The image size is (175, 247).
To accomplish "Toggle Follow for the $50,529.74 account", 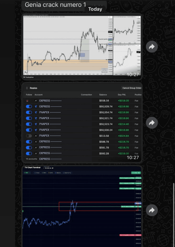I will [x=29, y=107].
